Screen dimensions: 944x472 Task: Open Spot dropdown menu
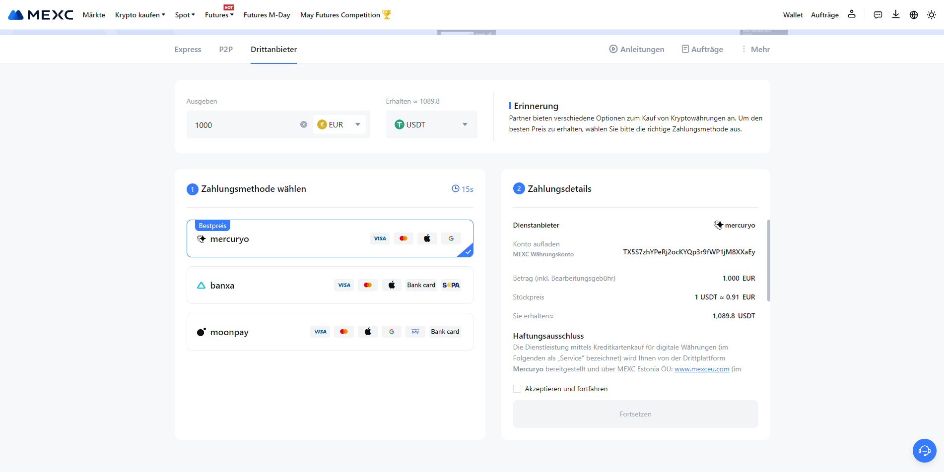point(185,15)
